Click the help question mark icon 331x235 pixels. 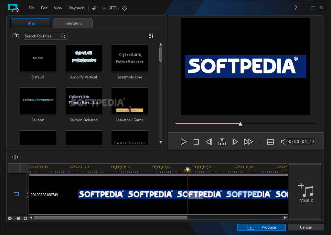pos(296,8)
